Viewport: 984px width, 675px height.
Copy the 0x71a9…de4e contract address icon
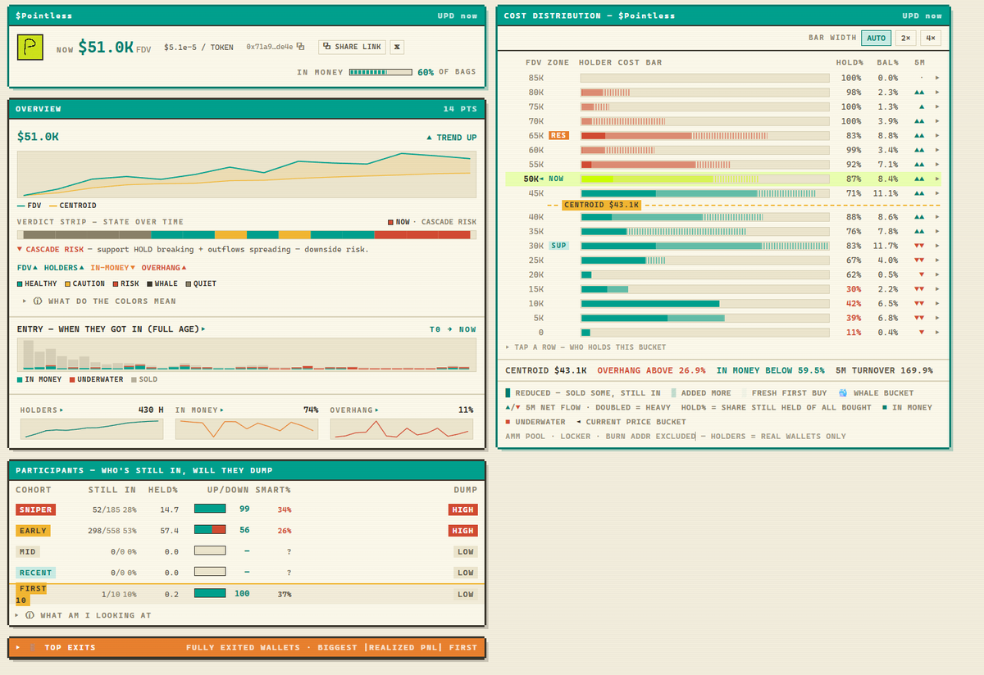300,48
